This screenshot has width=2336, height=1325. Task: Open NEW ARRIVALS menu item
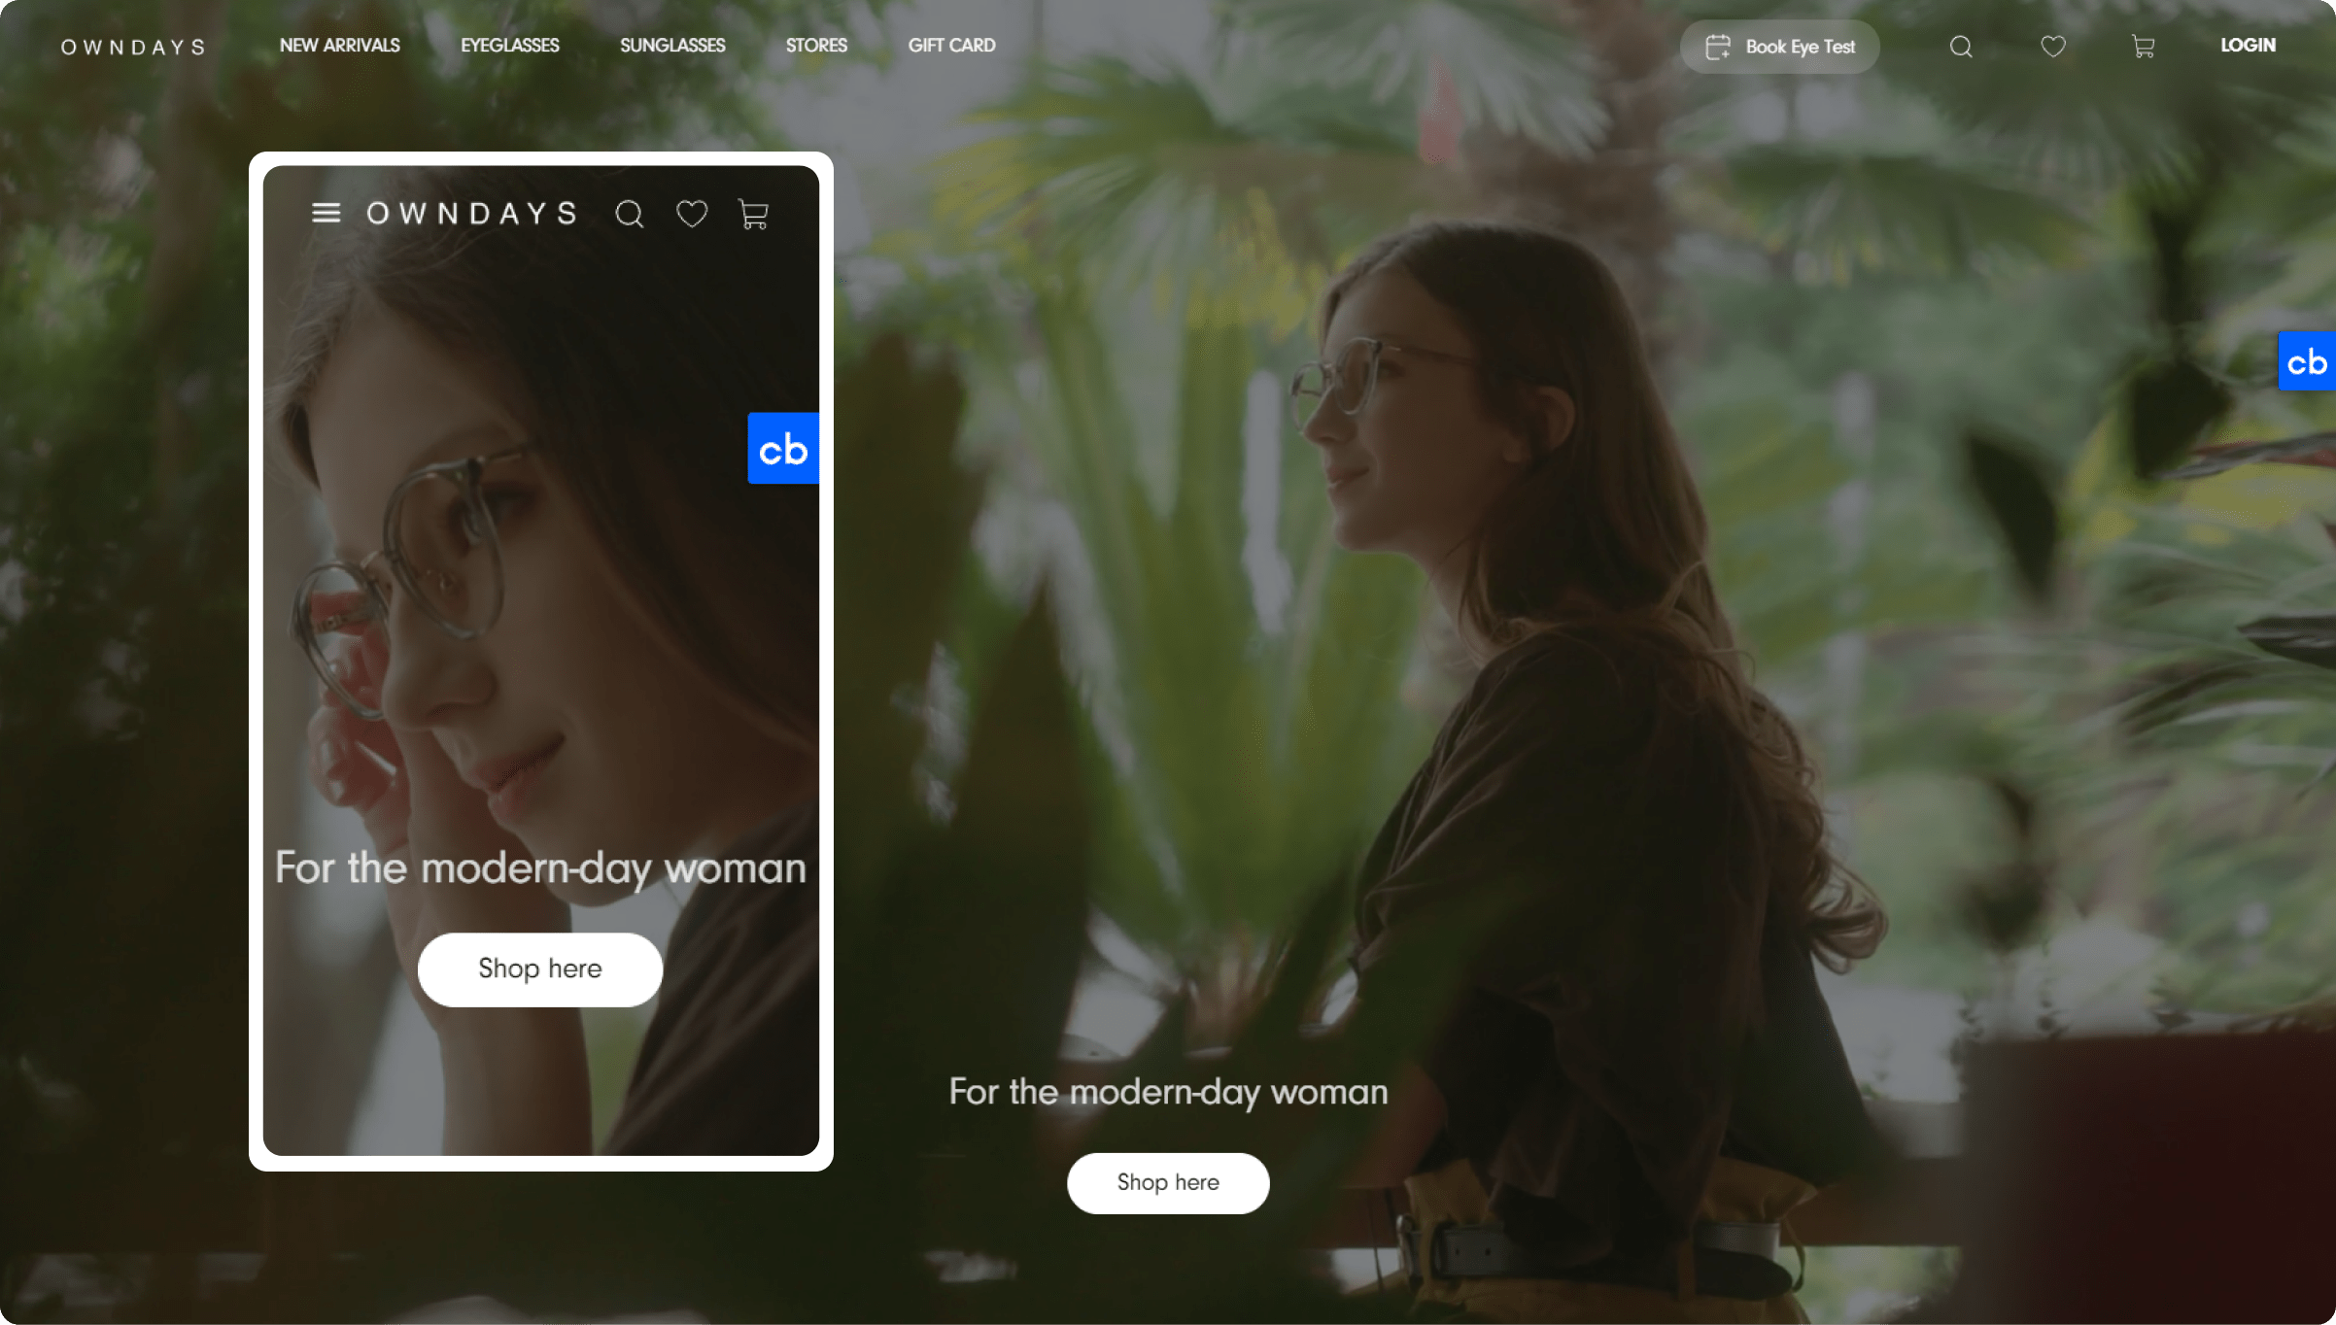click(x=339, y=46)
